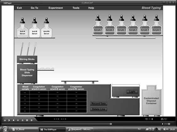Click the Blood Typing title label
The height and width of the screenshot is (132, 177).
coord(151,8)
